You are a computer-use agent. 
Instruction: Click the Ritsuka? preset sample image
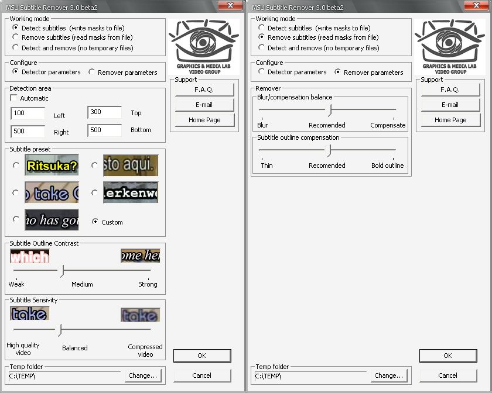[x=52, y=165]
